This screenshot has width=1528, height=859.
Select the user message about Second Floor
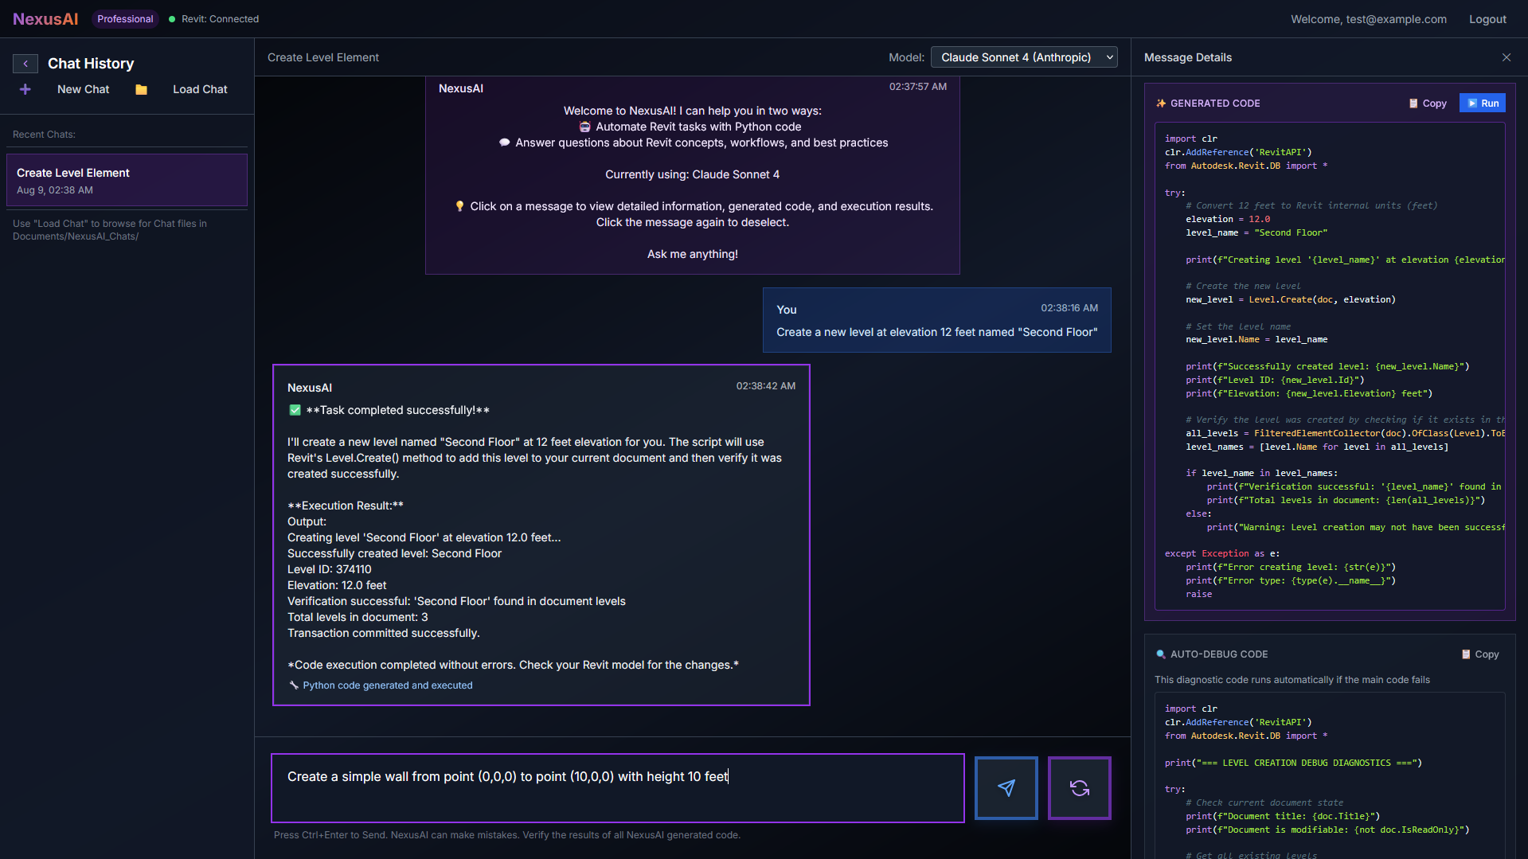(x=936, y=320)
